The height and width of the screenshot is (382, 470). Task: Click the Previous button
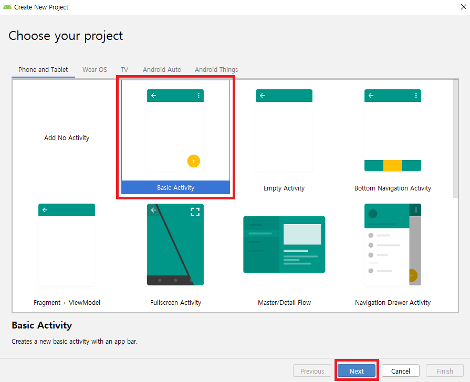pyautogui.click(x=312, y=371)
